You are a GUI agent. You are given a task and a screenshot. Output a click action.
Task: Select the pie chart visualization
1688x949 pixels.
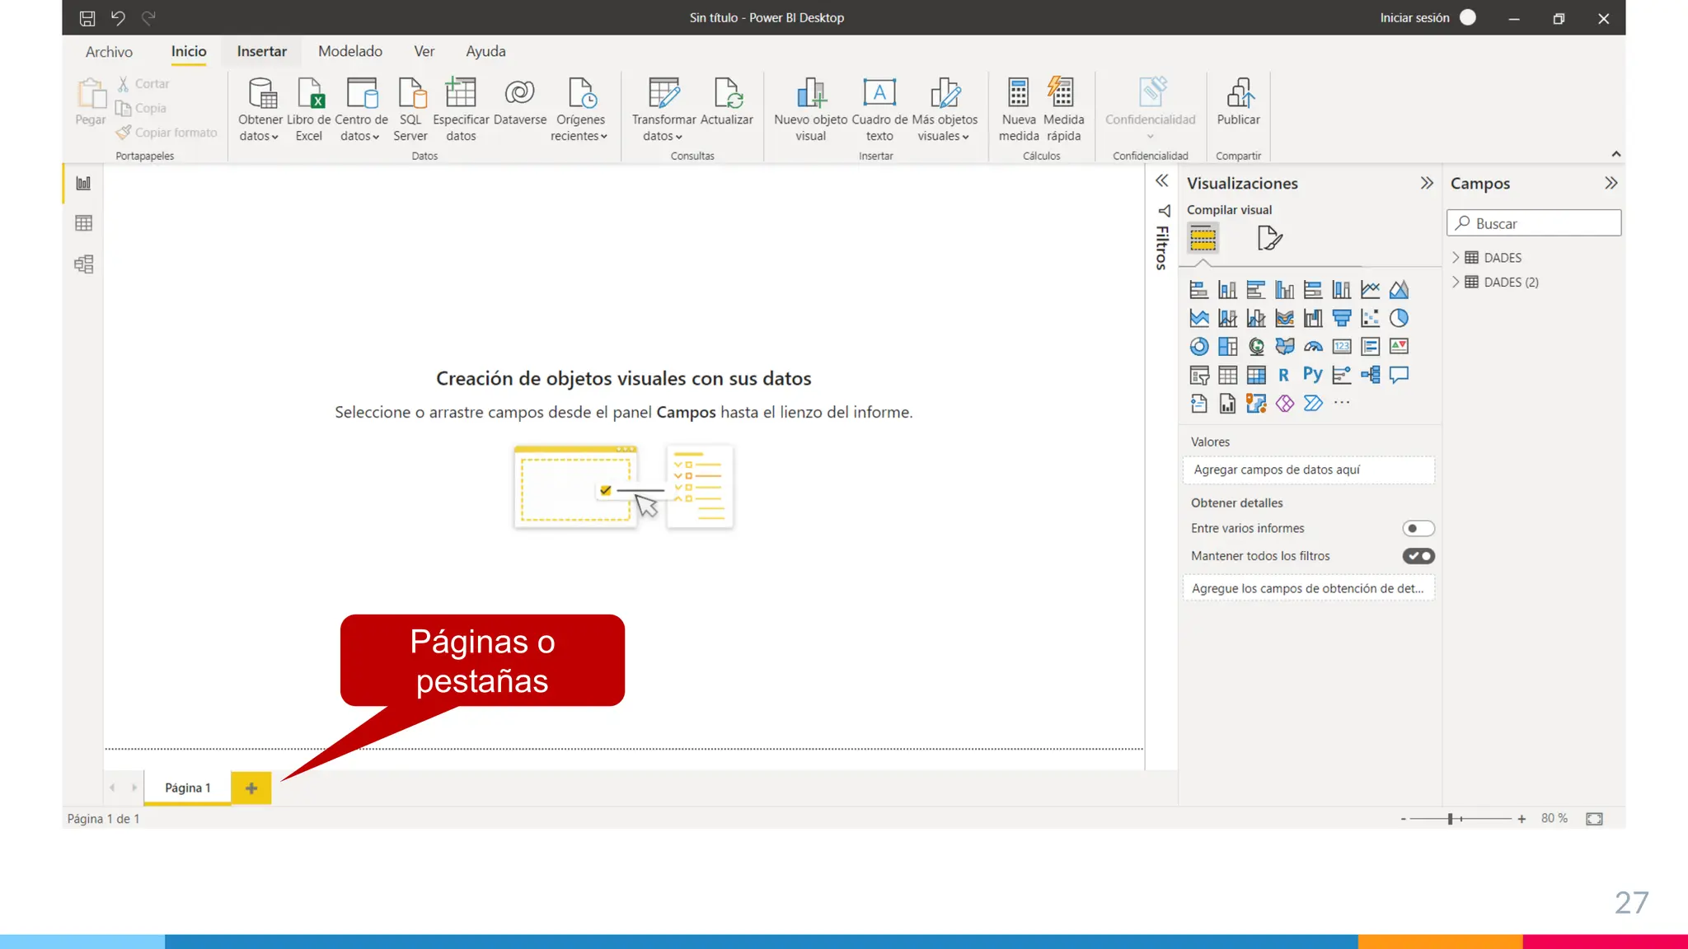pos(1399,318)
